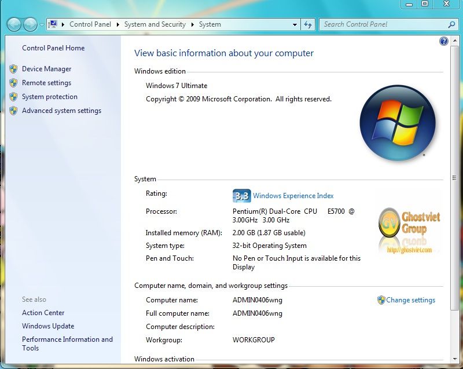Click 'No Pen or Touch Input is available' text
Viewport: 463px width, 369px height.
[x=296, y=262]
